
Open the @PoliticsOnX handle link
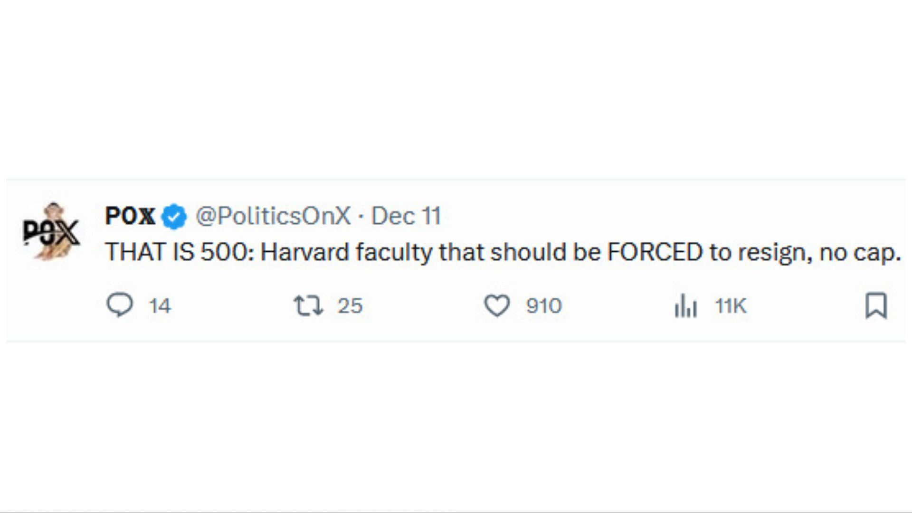click(273, 216)
